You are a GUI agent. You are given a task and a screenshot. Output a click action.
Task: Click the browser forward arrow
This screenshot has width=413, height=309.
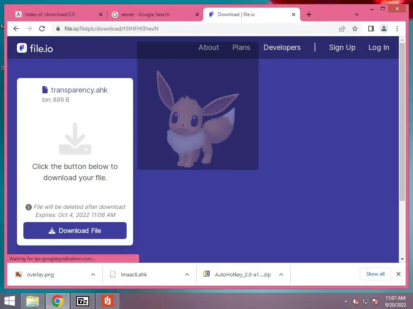[29, 29]
